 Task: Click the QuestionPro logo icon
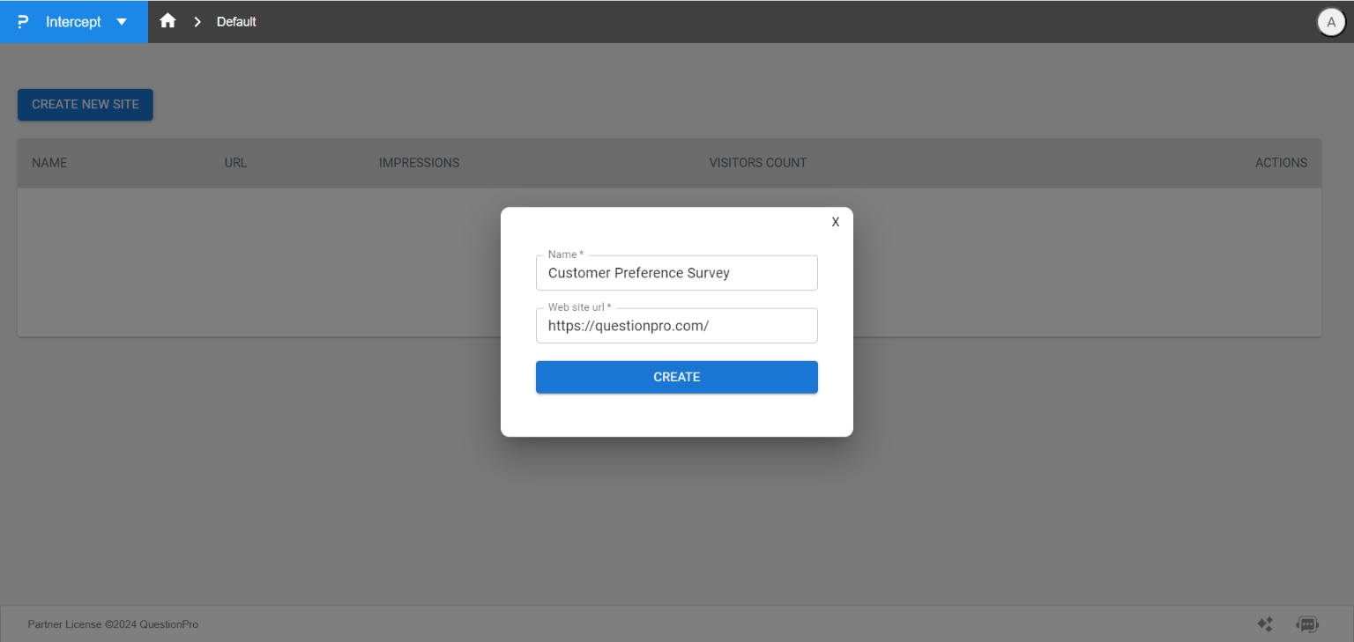coord(22,21)
